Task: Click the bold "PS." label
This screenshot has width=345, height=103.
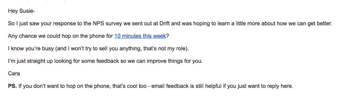Action: [x=13, y=86]
